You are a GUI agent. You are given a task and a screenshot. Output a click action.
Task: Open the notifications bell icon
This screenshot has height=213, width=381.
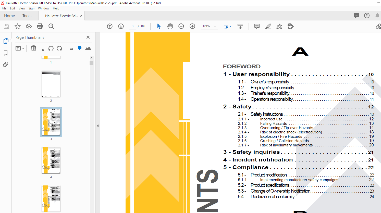click(377, 16)
